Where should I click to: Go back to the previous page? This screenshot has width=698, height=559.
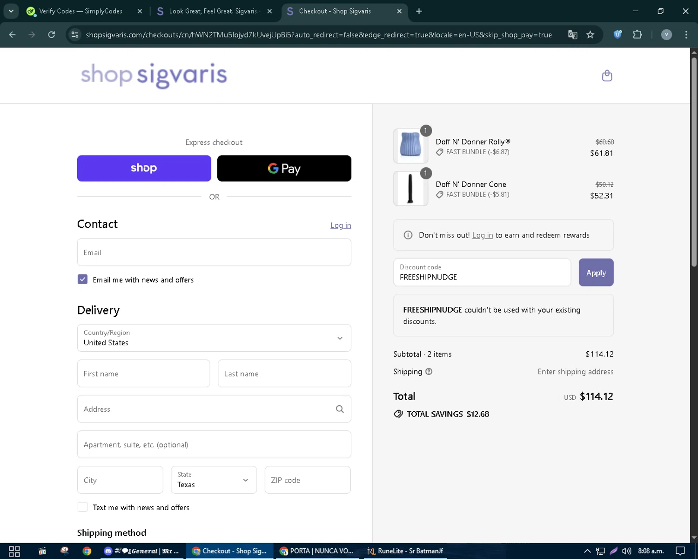tap(13, 34)
